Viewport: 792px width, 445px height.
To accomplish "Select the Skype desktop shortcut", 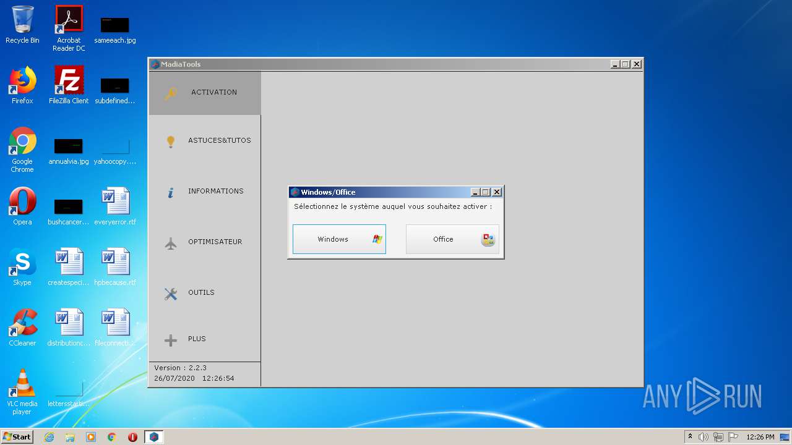I will (x=22, y=267).
